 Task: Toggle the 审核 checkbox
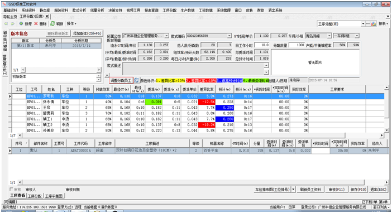pos(11,189)
